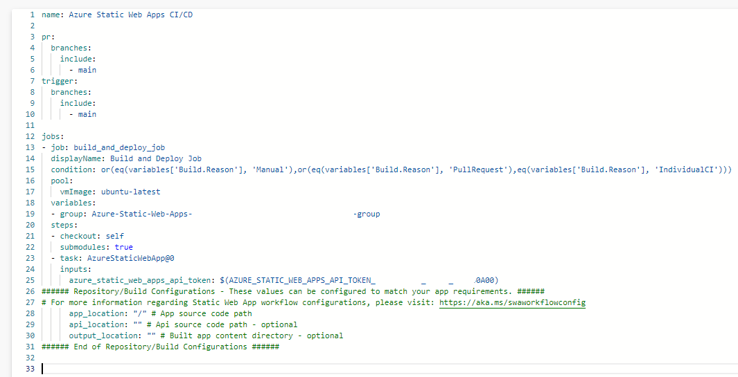Image resolution: width=738 pixels, height=377 pixels.
Task: Click the 'jobs:' key on line 12
Action: pyautogui.click(x=53, y=136)
